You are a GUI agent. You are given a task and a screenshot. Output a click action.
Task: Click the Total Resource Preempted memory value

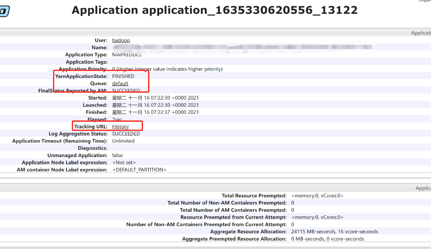318,196
